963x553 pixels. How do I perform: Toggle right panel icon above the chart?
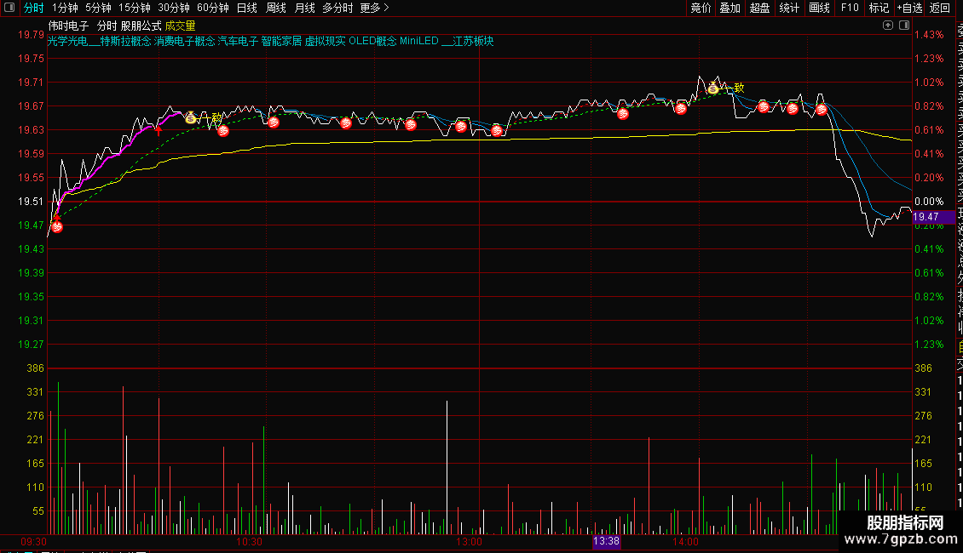click(904, 26)
